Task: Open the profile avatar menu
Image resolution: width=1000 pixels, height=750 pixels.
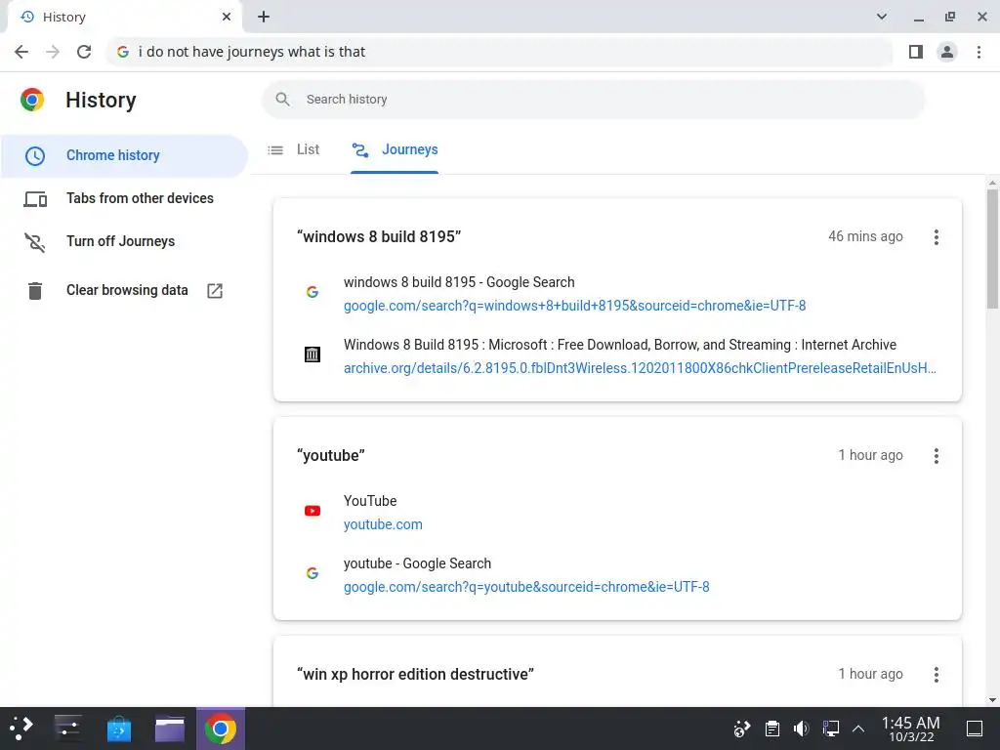Action: [947, 52]
